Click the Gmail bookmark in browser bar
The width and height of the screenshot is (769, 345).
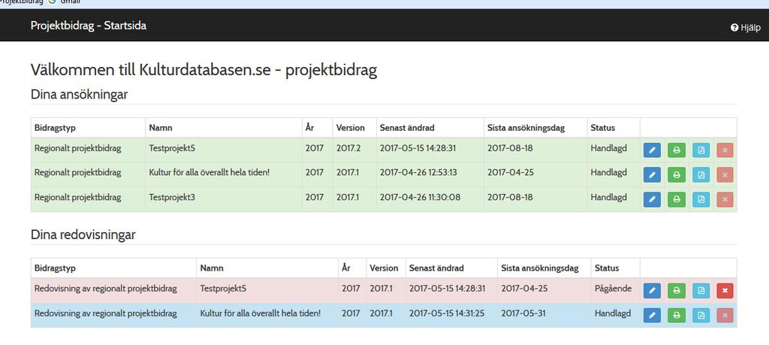click(66, 2)
